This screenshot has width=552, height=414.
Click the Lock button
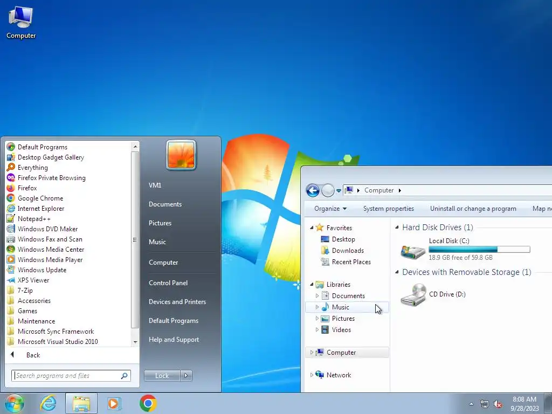162,376
